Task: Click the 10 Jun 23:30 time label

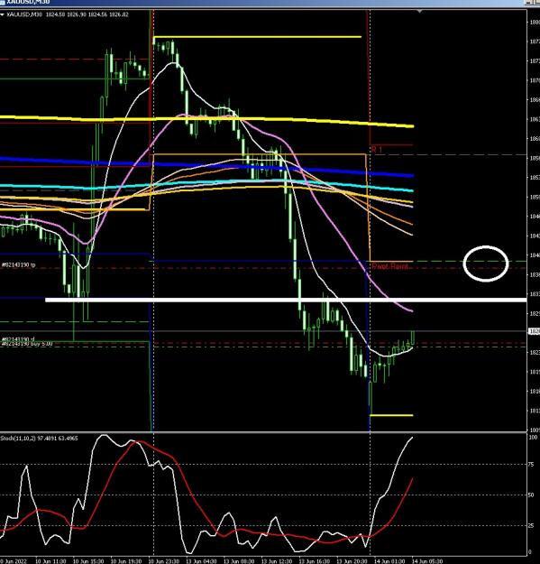Action: pos(163,561)
